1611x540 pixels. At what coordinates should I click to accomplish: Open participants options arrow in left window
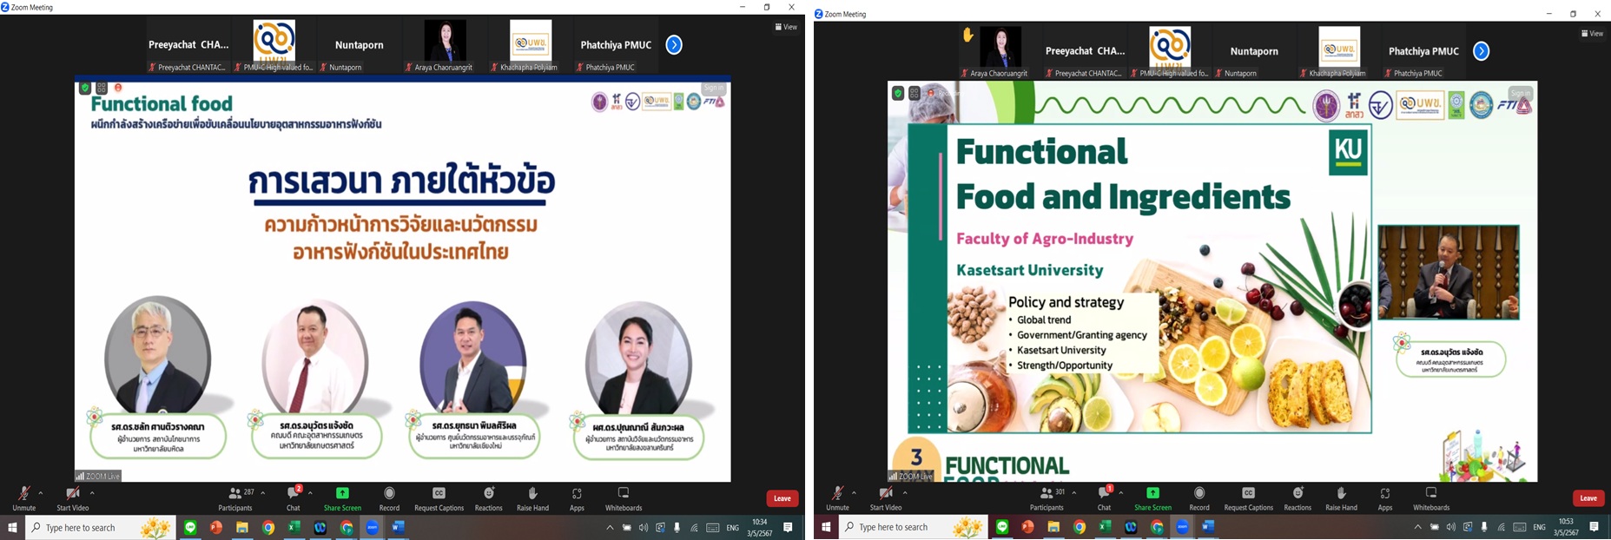pyautogui.click(x=263, y=493)
